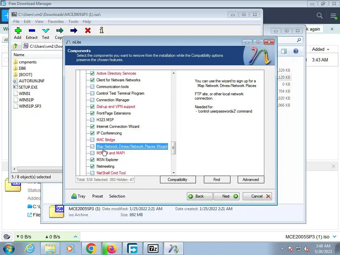Cancel the nLite wizard

tap(257, 196)
